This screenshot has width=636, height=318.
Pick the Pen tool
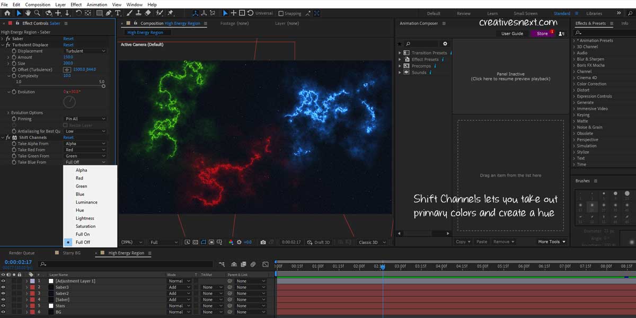[x=109, y=13]
